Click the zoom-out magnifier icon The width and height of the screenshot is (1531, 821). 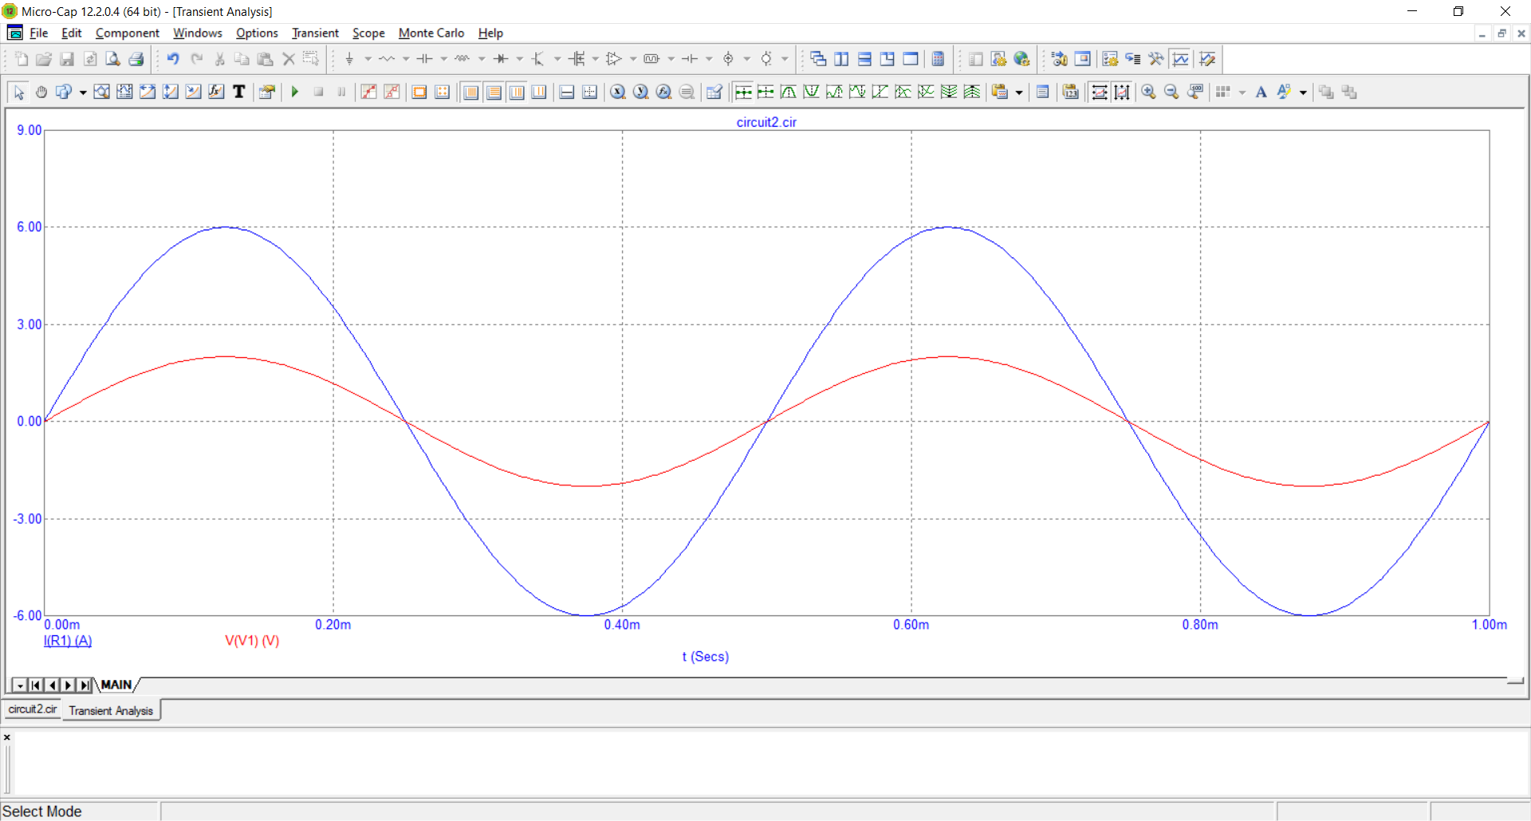click(x=1171, y=92)
